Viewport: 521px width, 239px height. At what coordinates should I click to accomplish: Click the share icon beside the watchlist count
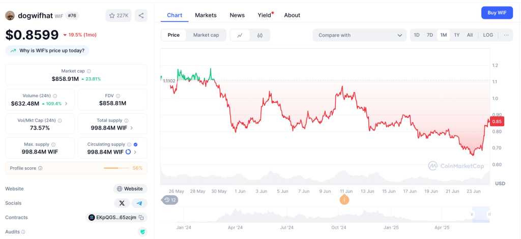(141, 16)
